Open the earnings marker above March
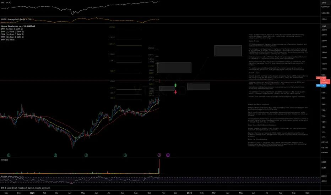 tap(55, 155)
